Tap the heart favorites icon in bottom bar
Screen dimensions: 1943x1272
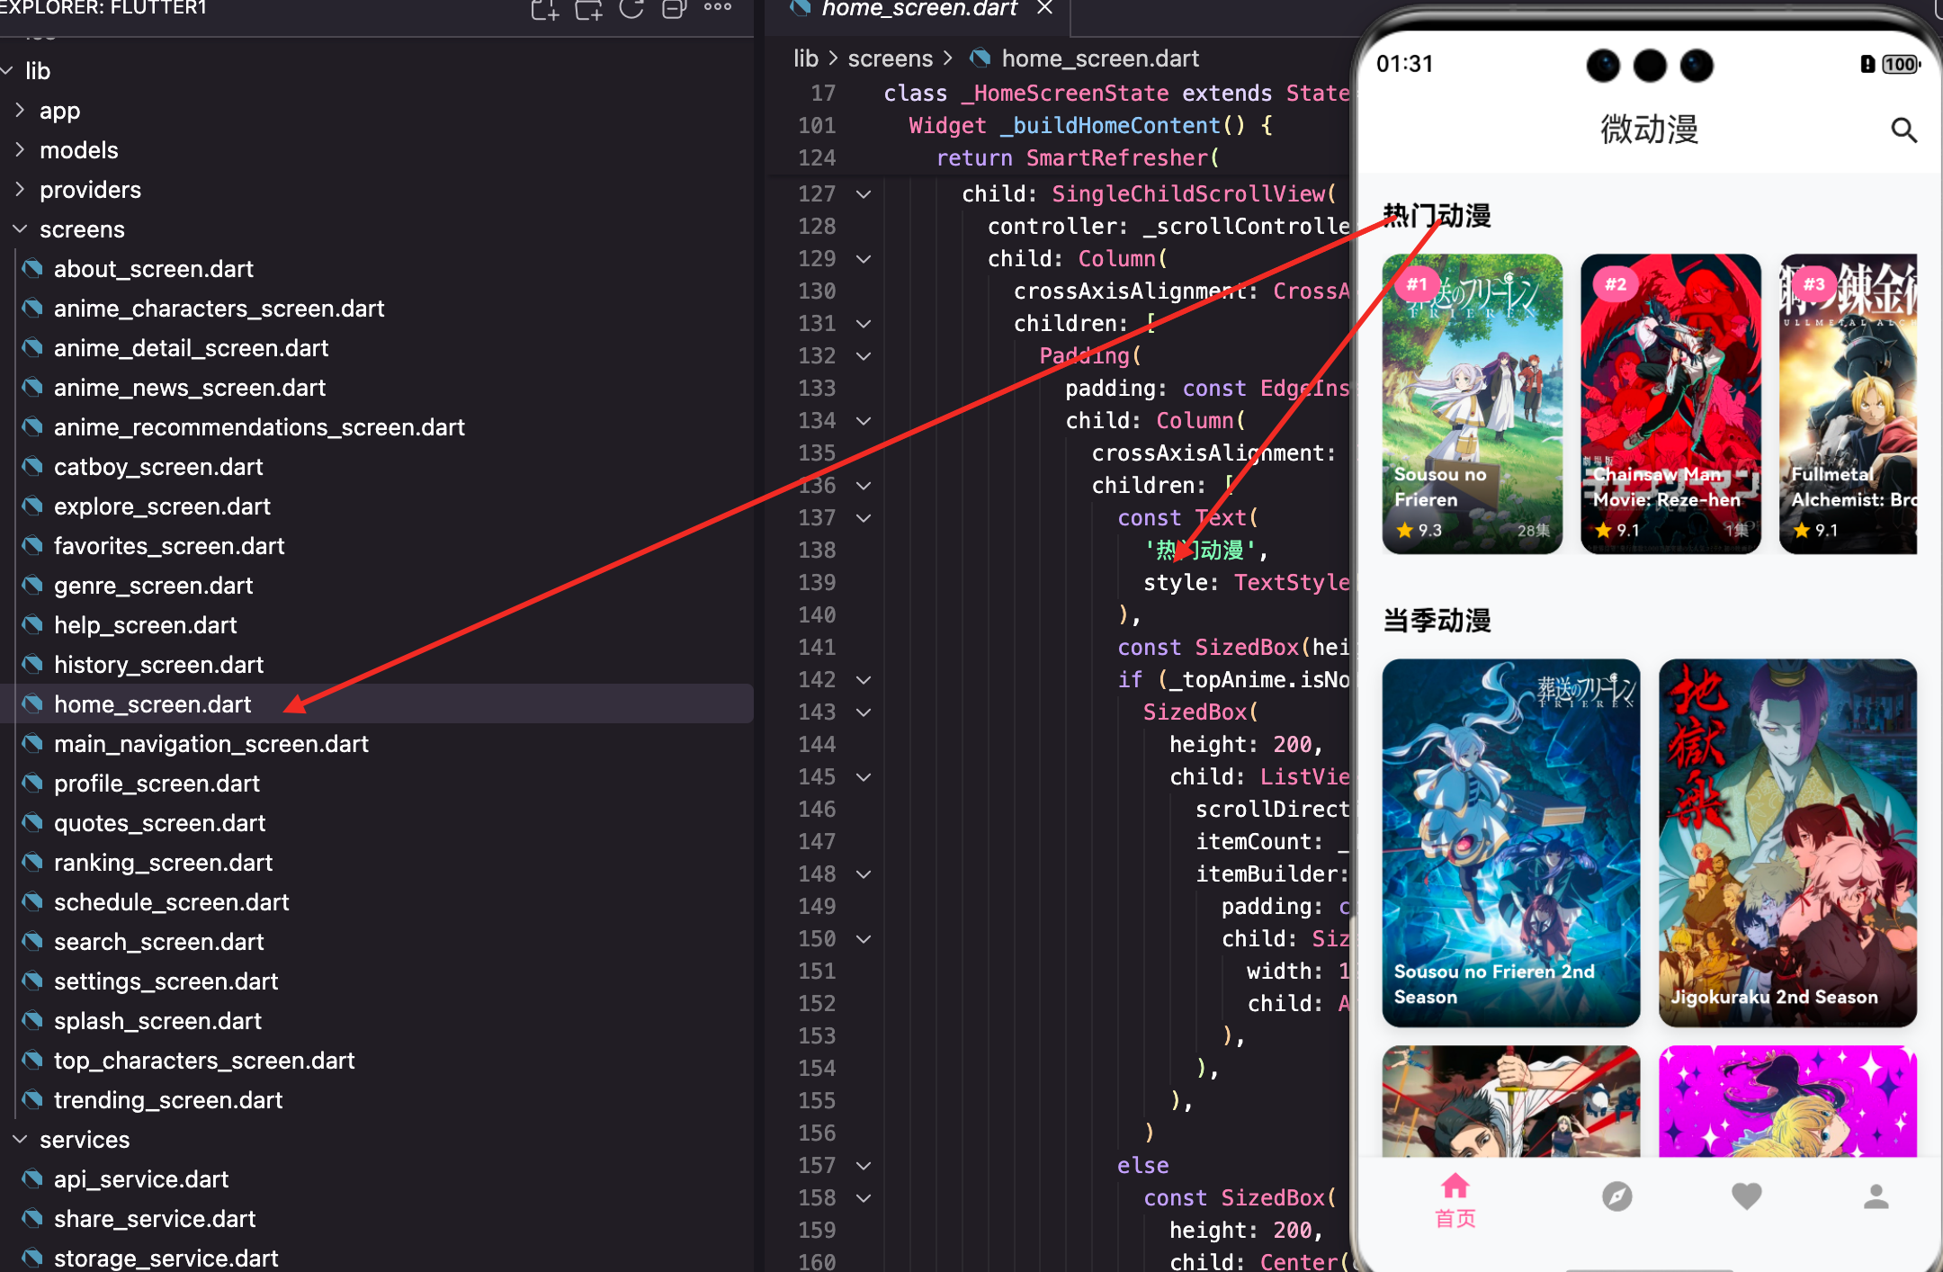coord(1746,1196)
